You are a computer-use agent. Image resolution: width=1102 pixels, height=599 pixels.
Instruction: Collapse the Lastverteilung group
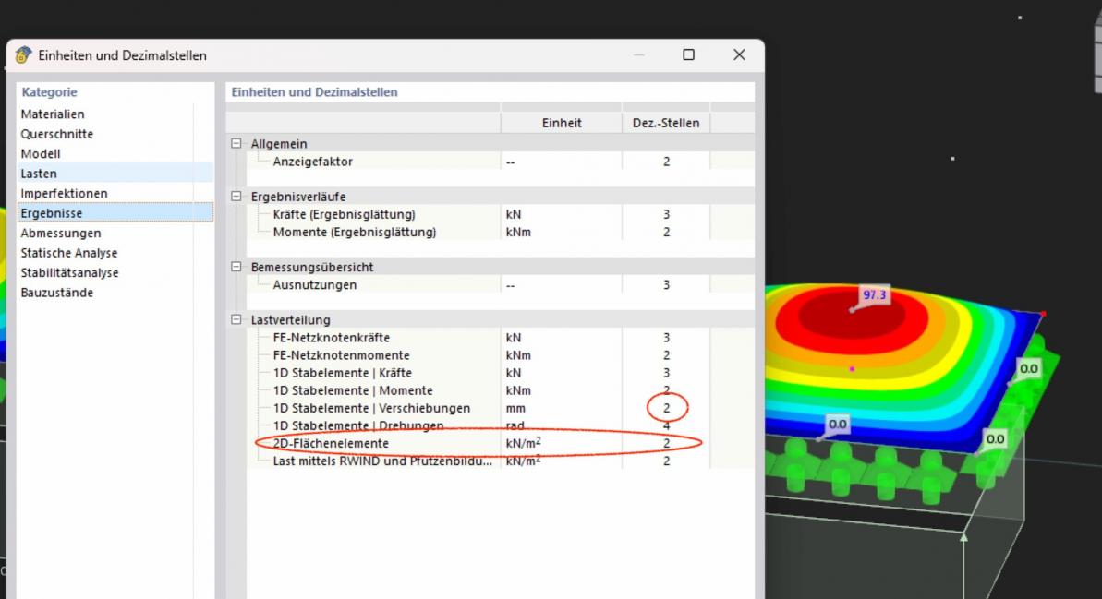(x=236, y=319)
